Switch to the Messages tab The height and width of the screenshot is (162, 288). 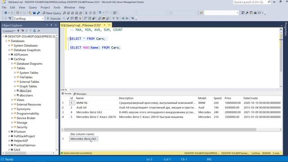click(80, 94)
